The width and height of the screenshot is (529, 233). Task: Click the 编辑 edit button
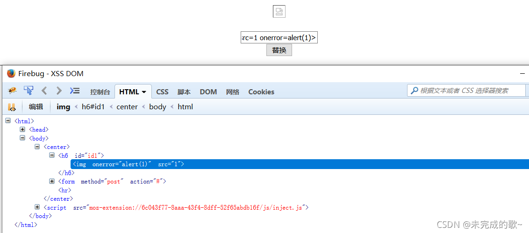pos(36,107)
